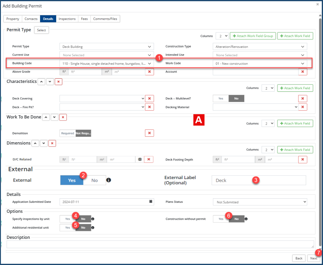323x265 pixels.
Task: Switch to the Comments/Files tab
Action: point(105,19)
